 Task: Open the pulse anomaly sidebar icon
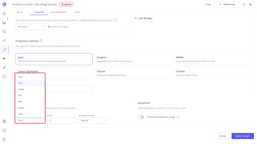coord(4,59)
